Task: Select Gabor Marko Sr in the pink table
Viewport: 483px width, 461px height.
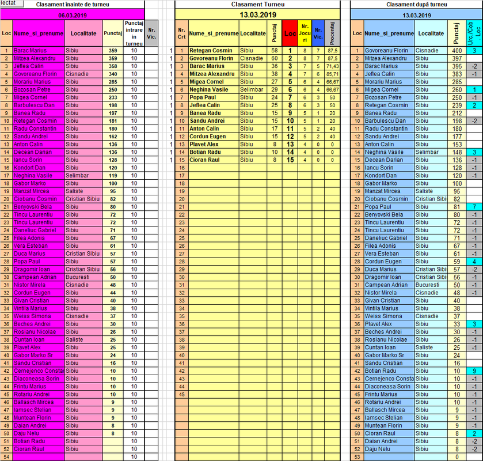Action: (39, 355)
